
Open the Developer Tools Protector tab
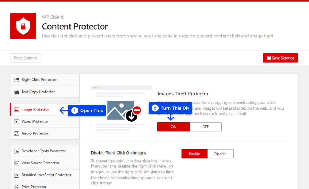(x=45, y=151)
